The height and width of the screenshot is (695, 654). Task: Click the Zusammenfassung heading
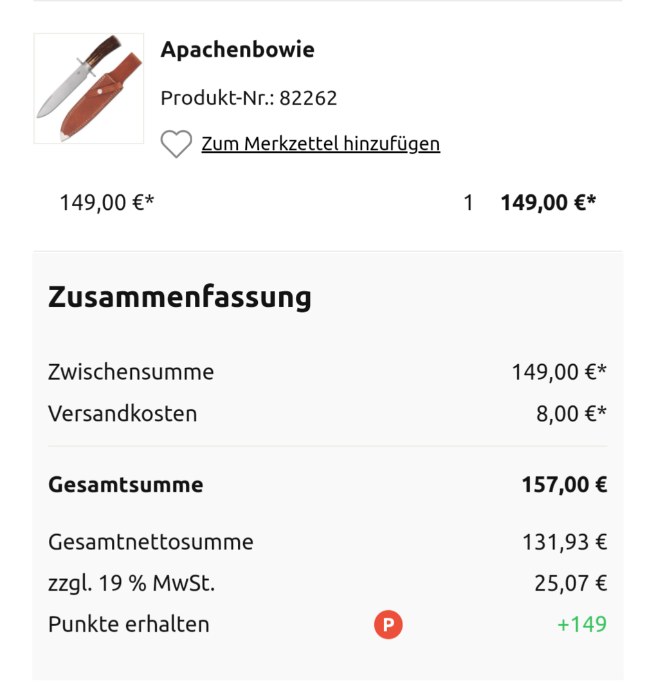click(179, 297)
